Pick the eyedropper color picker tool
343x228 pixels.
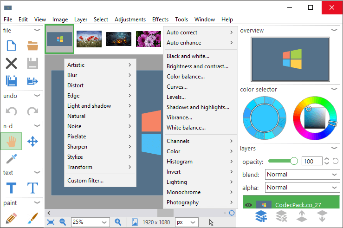11,159
